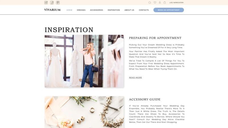This screenshot has width=228, height=128.
Task: Open the Pinterest social icon
Action: click(x=58, y=3)
